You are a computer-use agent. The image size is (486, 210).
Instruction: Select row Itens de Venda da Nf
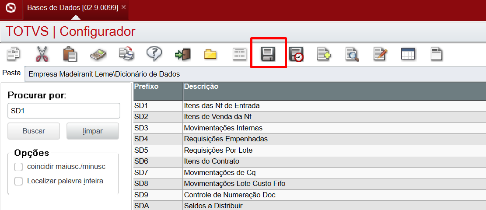(x=310, y=117)
